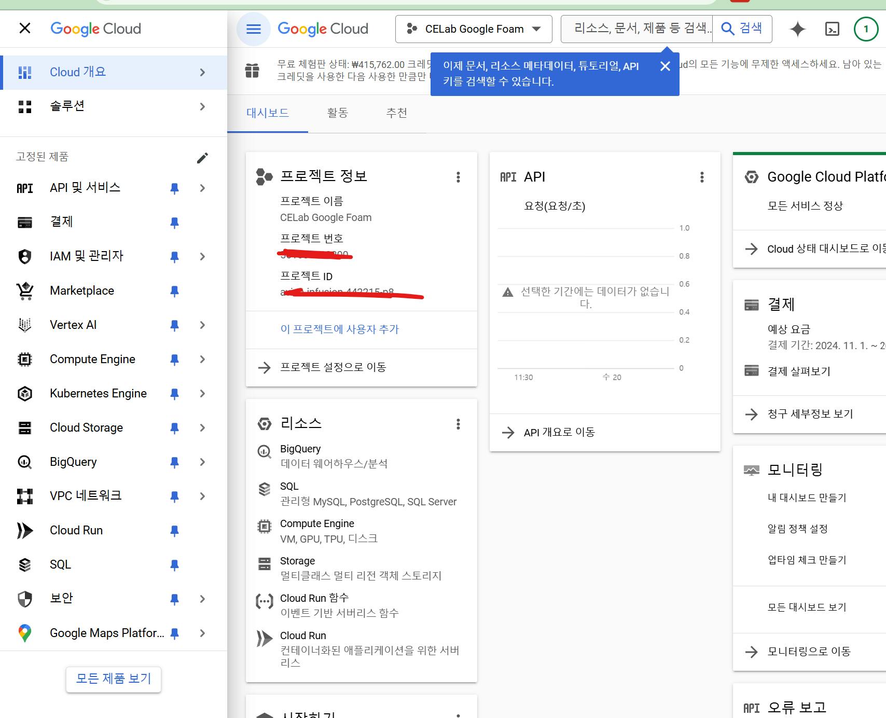The height and width of the screenshot is (718, 886).
Task: Click the Kubernetes Engine icon
Action: point(25,394)
